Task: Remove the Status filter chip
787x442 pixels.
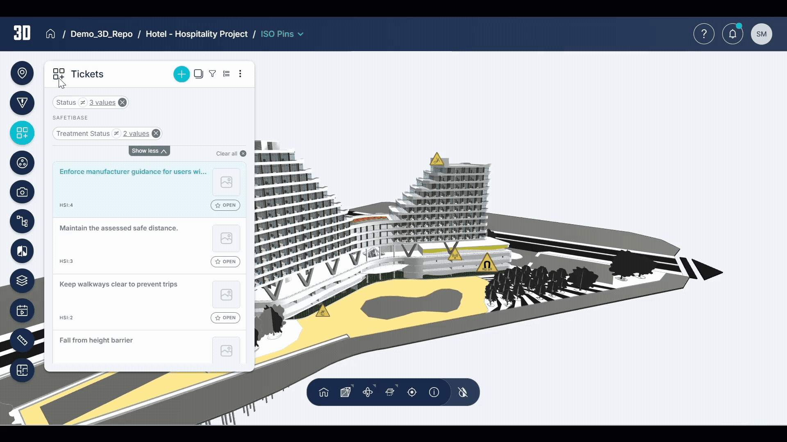Action: coord(122,103)
